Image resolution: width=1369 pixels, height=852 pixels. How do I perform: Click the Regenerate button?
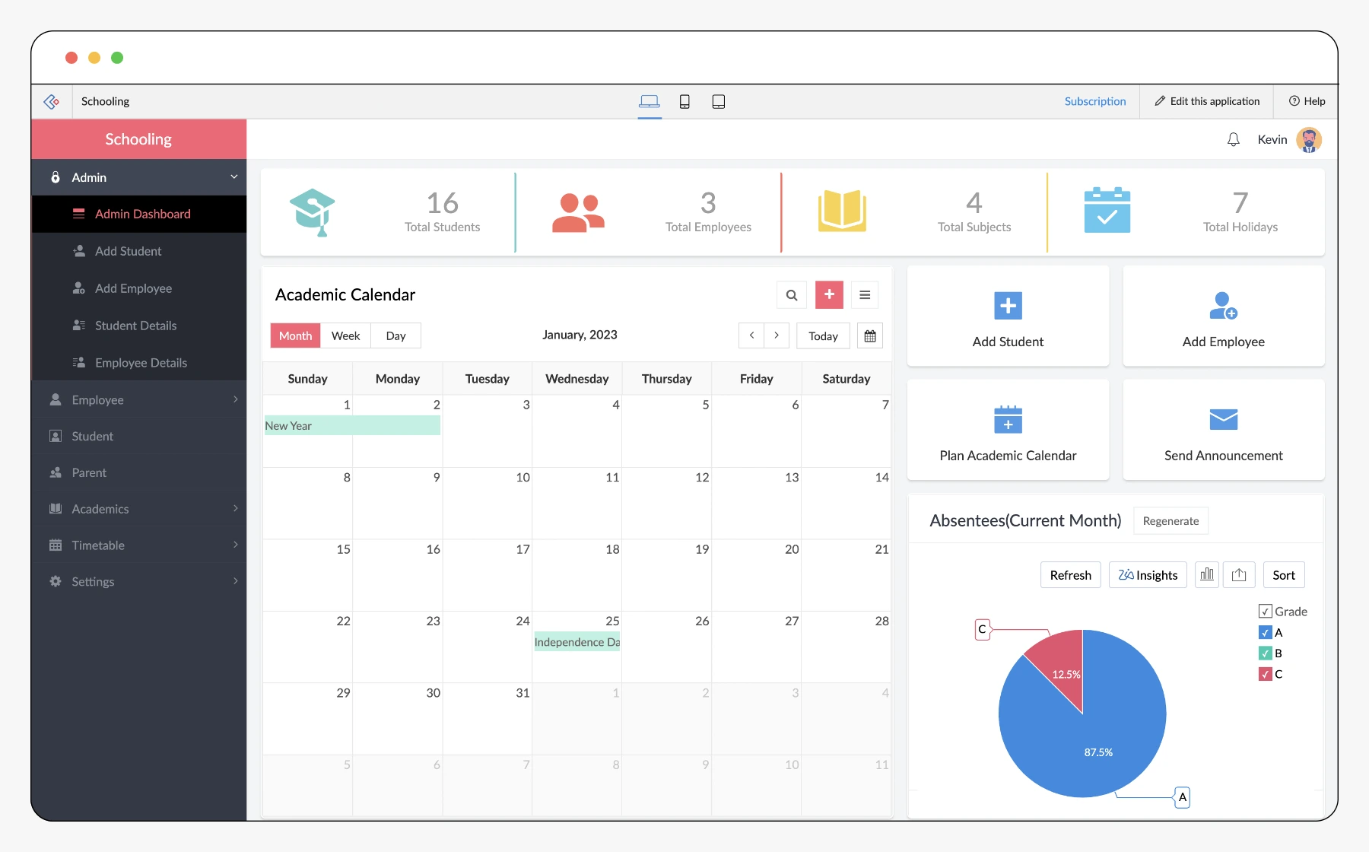(1170, 520)
